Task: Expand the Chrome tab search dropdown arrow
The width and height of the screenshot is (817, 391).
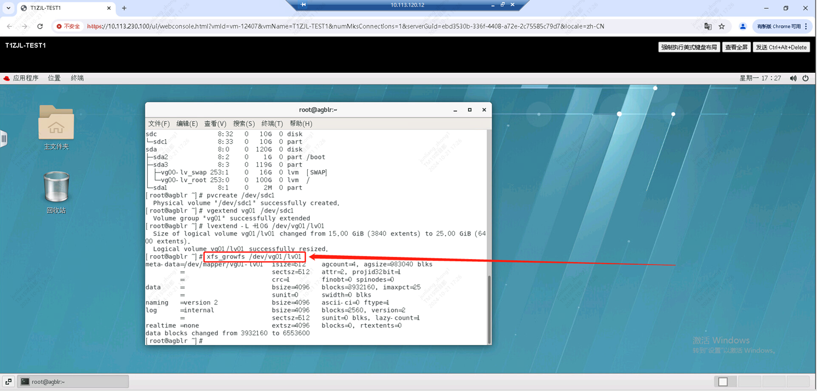Action: [x=8, y=8]
